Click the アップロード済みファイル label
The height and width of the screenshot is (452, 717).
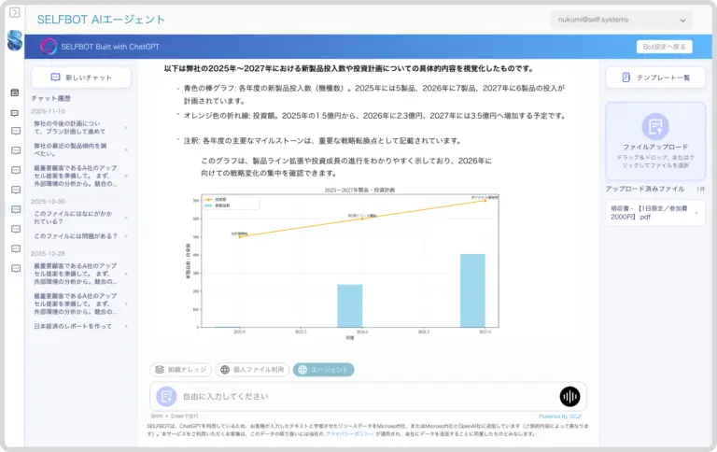pos(645,189)
